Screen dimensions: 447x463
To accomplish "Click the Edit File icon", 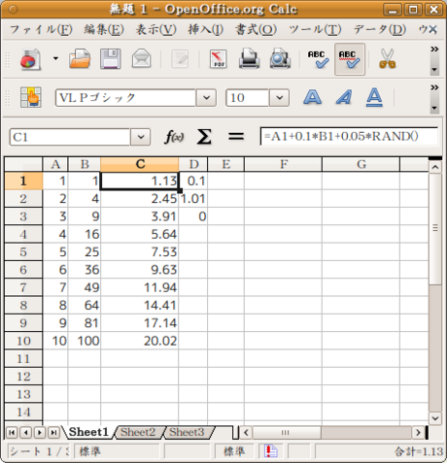I will tap(180, 59).
